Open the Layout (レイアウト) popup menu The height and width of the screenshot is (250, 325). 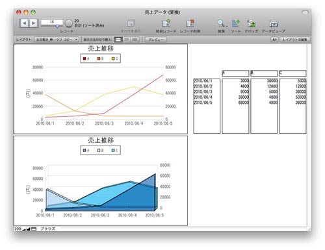(x=57, y=40)
